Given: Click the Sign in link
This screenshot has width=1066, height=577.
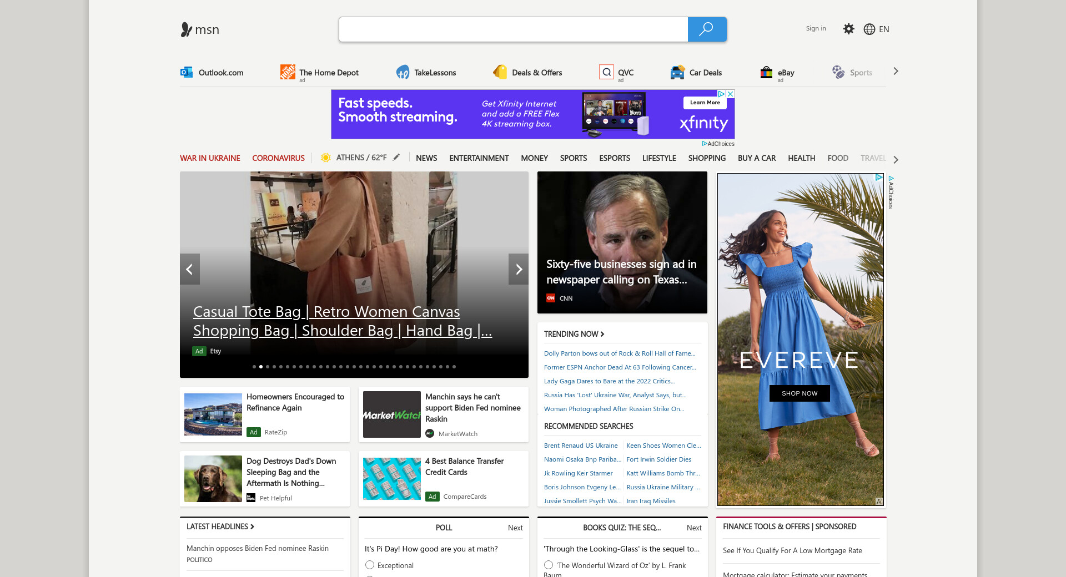Looking at the screenshot, I should click(x=816, y=28).
